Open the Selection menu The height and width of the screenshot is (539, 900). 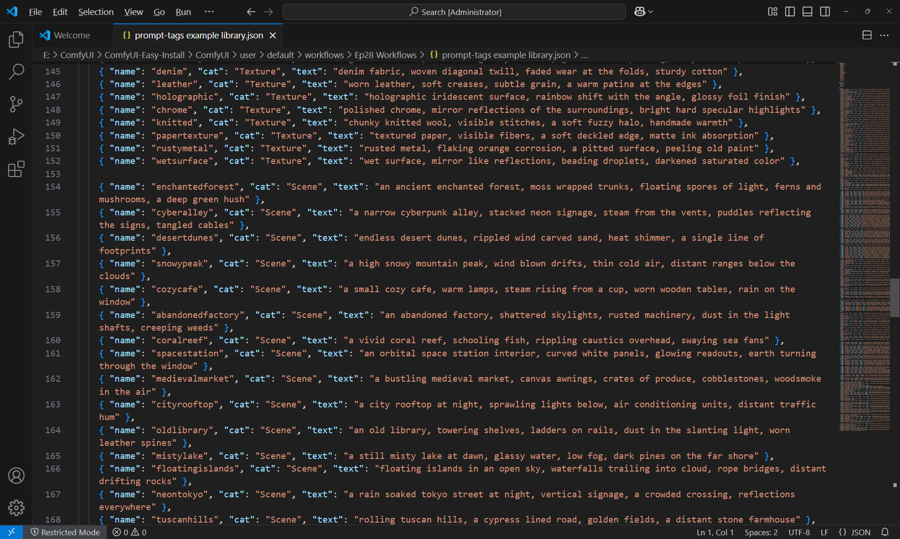coord(96,12)
